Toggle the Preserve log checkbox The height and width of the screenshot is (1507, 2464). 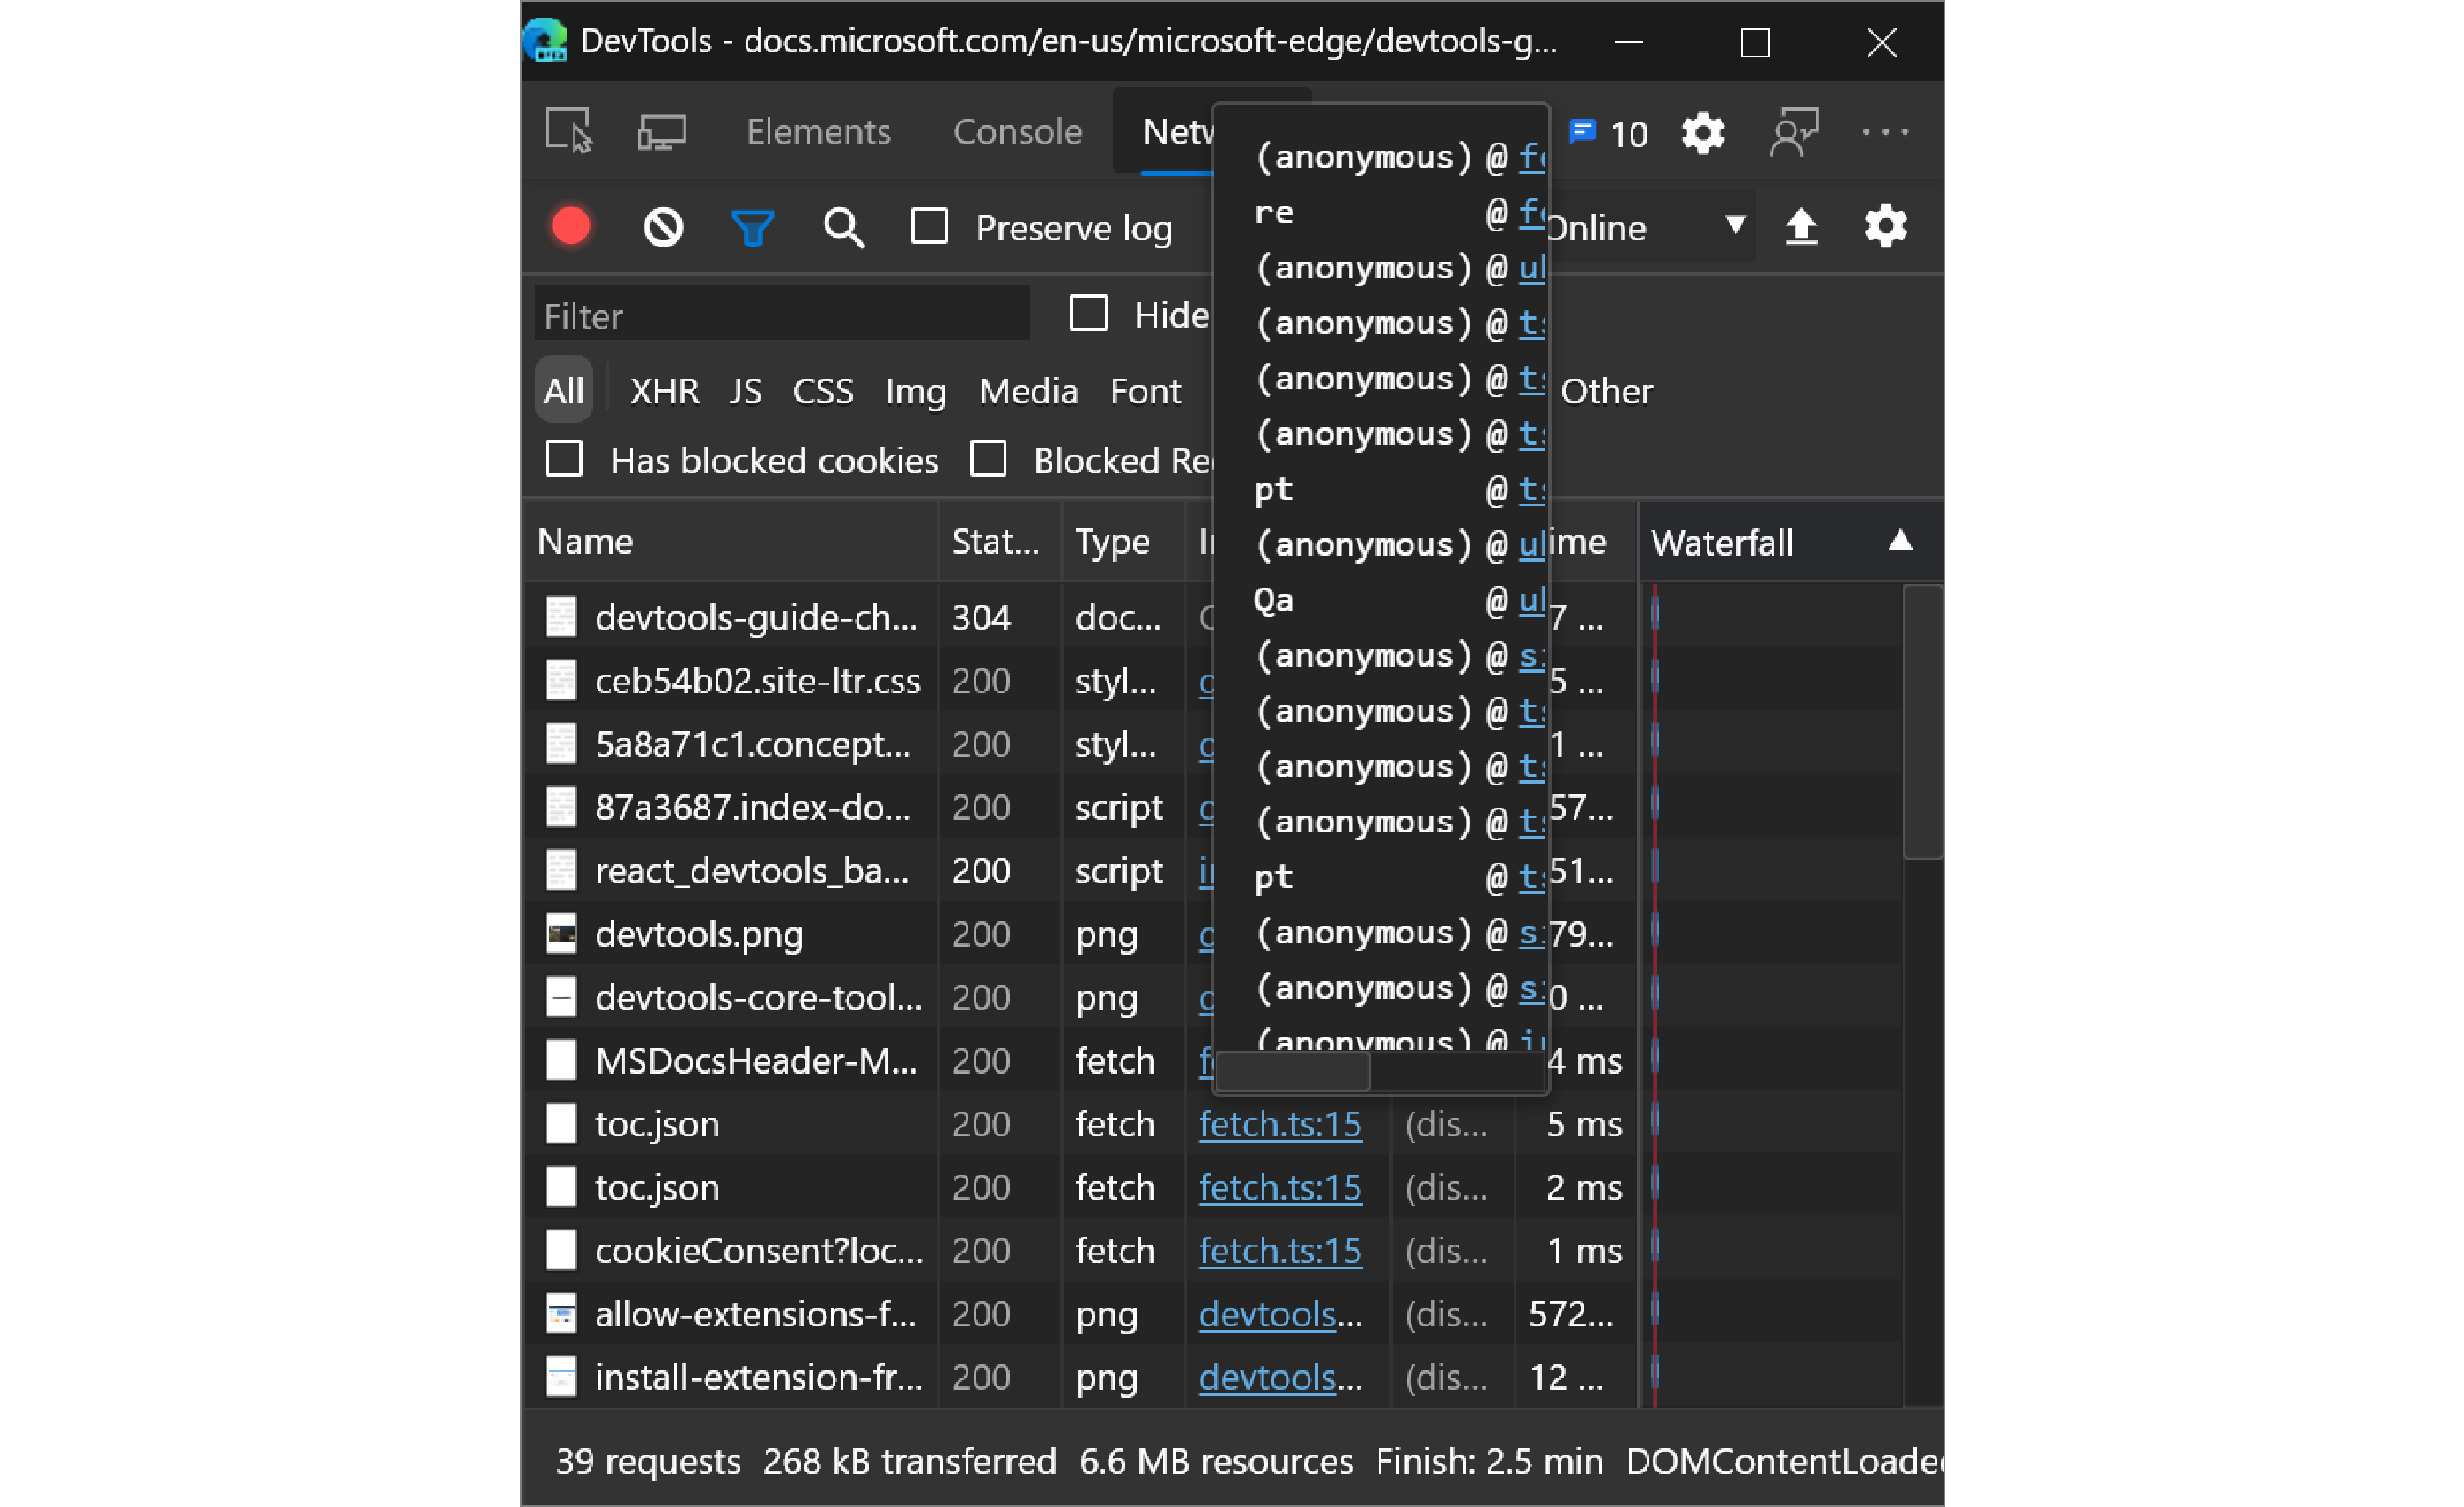931,225
